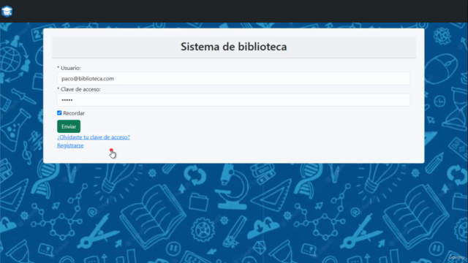Click the Sistema de biblioteca heading
Viewport: 468px width, 263px height.
click(x=234, y=47)
